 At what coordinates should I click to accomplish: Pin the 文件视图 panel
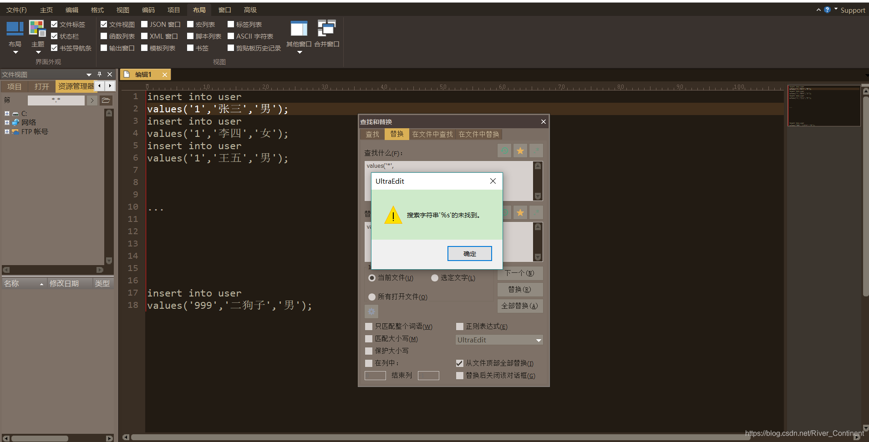coord(99,74)
